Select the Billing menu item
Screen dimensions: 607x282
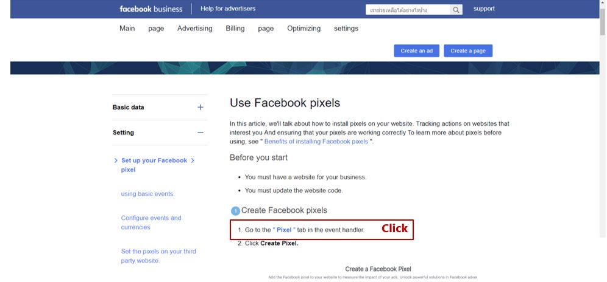point(235,28)
